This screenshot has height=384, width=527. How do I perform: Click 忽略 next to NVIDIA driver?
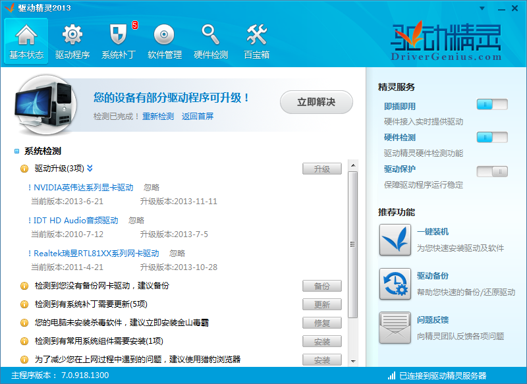[x=152, y=188]
